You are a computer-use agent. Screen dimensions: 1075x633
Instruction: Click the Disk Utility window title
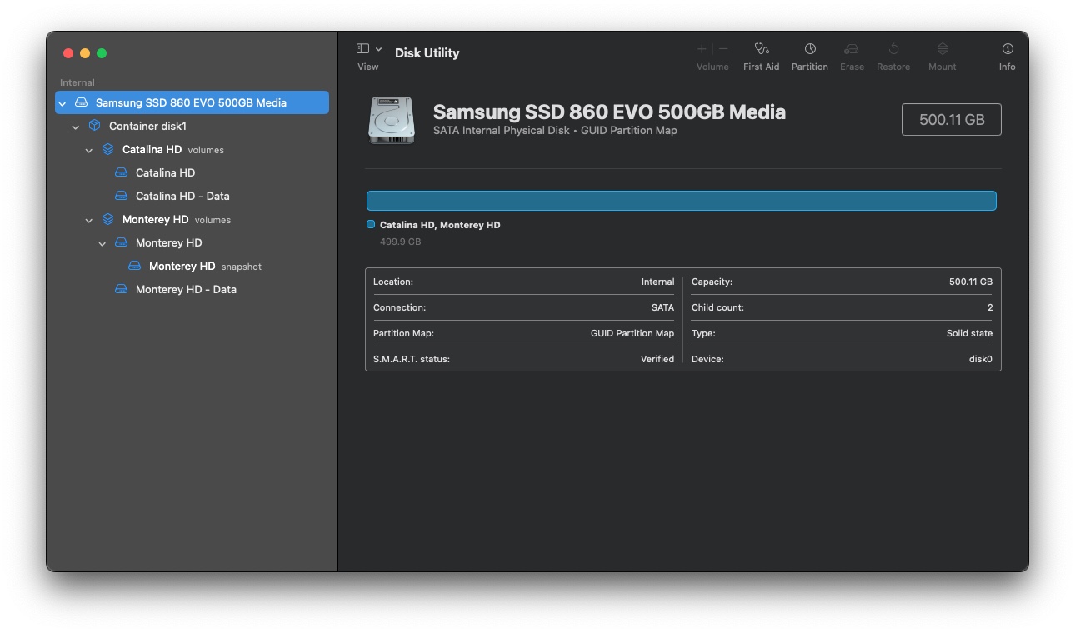coord(427,52)
